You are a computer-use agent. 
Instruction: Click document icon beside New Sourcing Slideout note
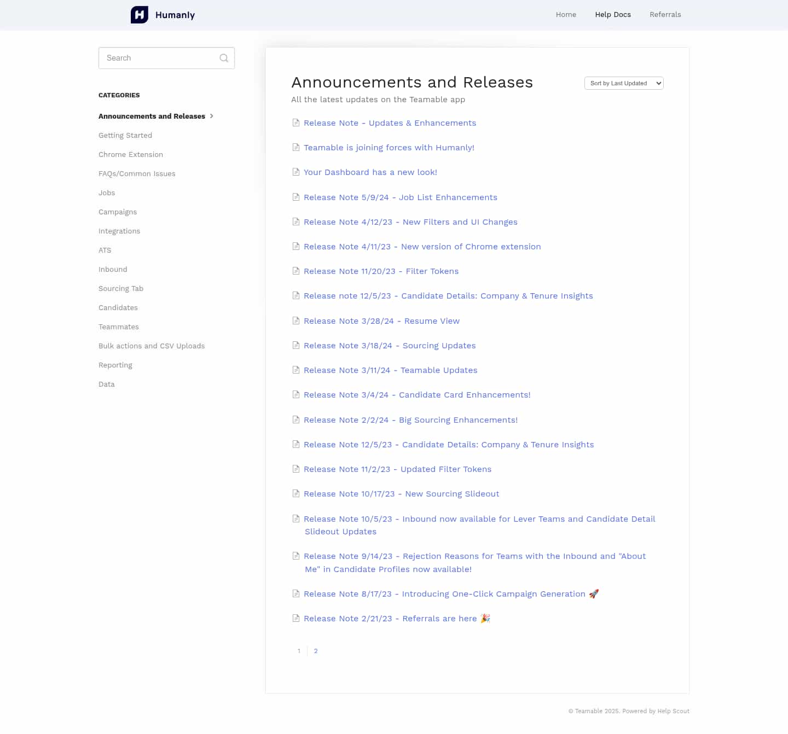click(x=296, y=493)
